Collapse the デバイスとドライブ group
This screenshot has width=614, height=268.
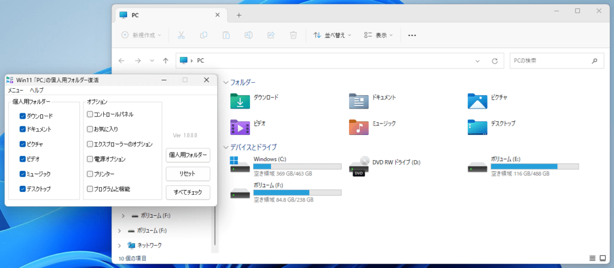[x=225, y=147]
